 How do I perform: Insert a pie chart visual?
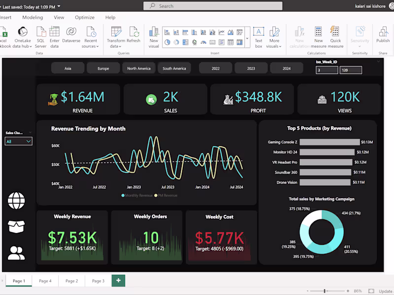(x=167, y=42)
